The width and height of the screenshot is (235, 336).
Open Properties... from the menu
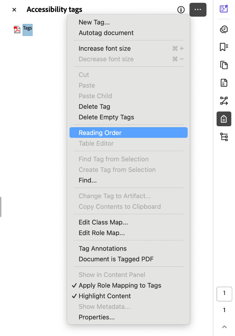pyautogui.click(x=96, y=317)
